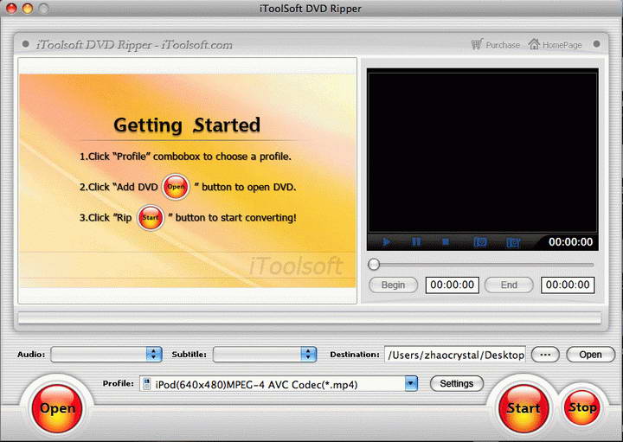Pause the preview video
This screenshot has height=442, width=623.
coord(416,241)
